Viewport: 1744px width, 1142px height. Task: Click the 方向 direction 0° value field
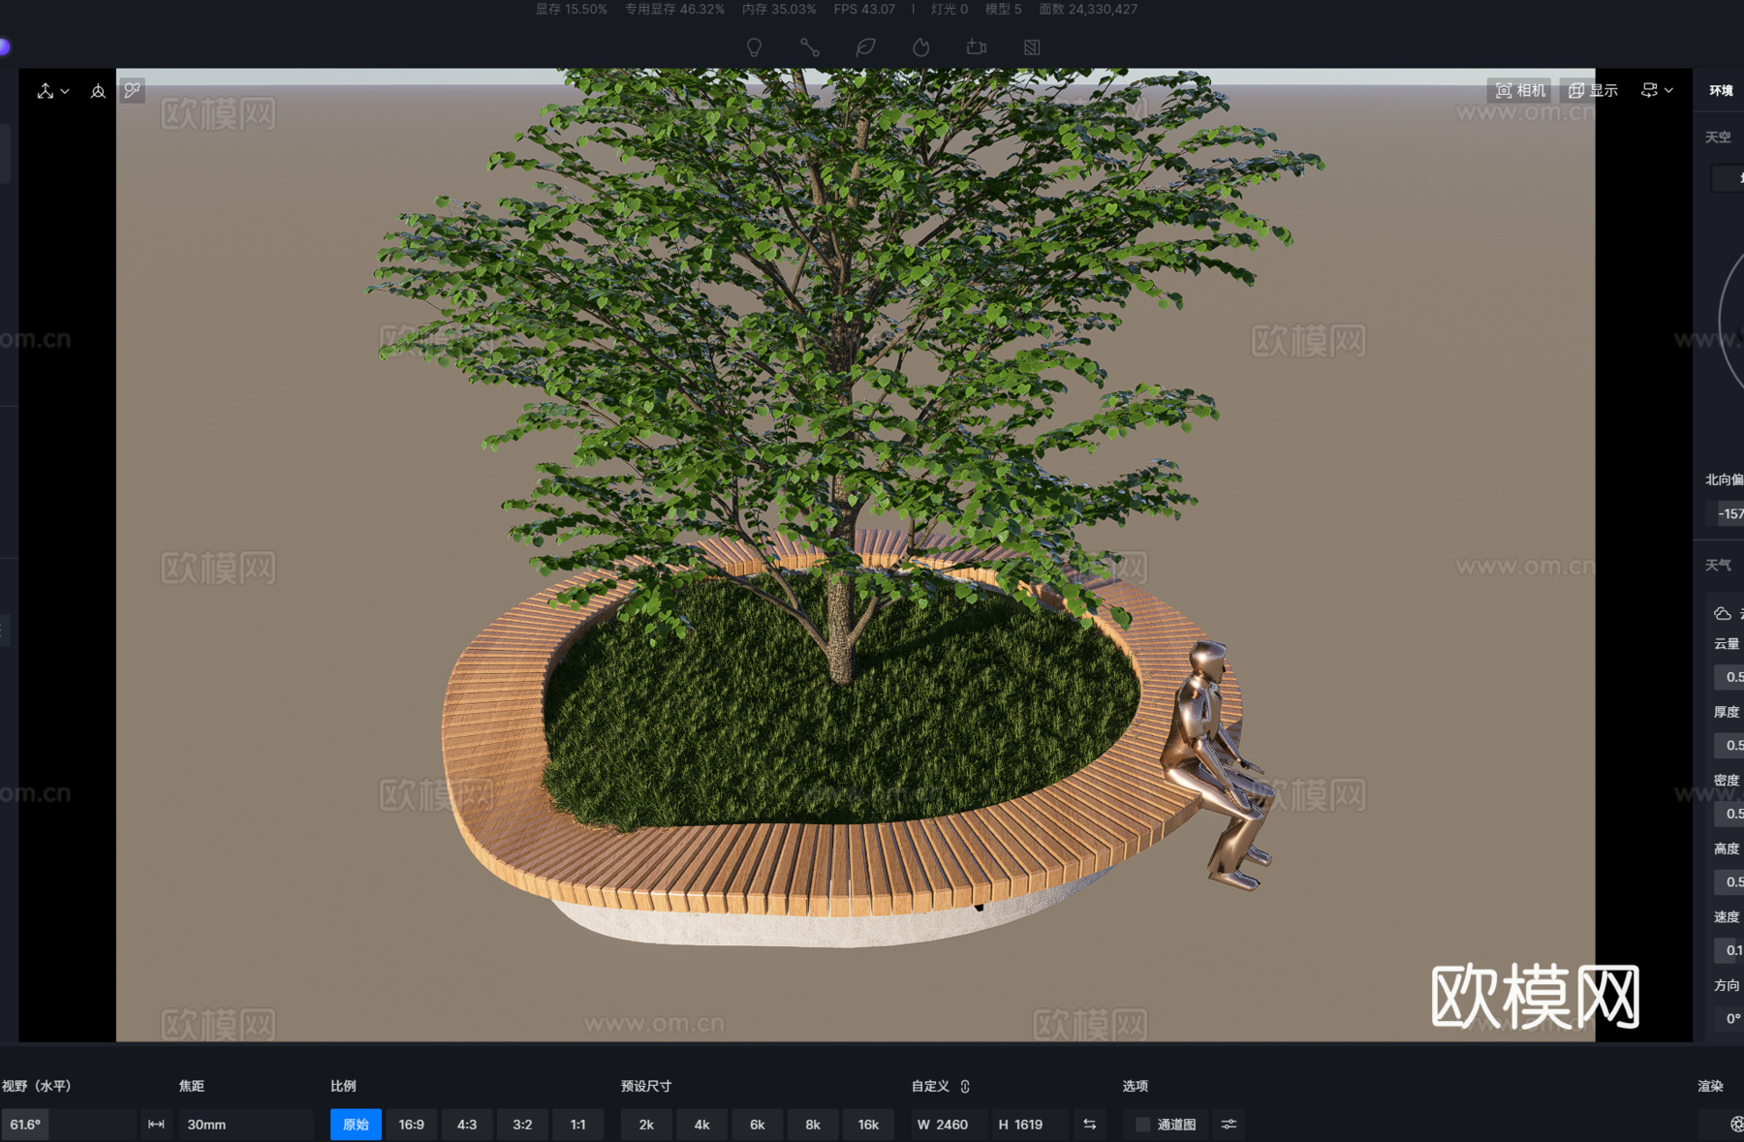pyautogui.click(x=1729, y=1018)
